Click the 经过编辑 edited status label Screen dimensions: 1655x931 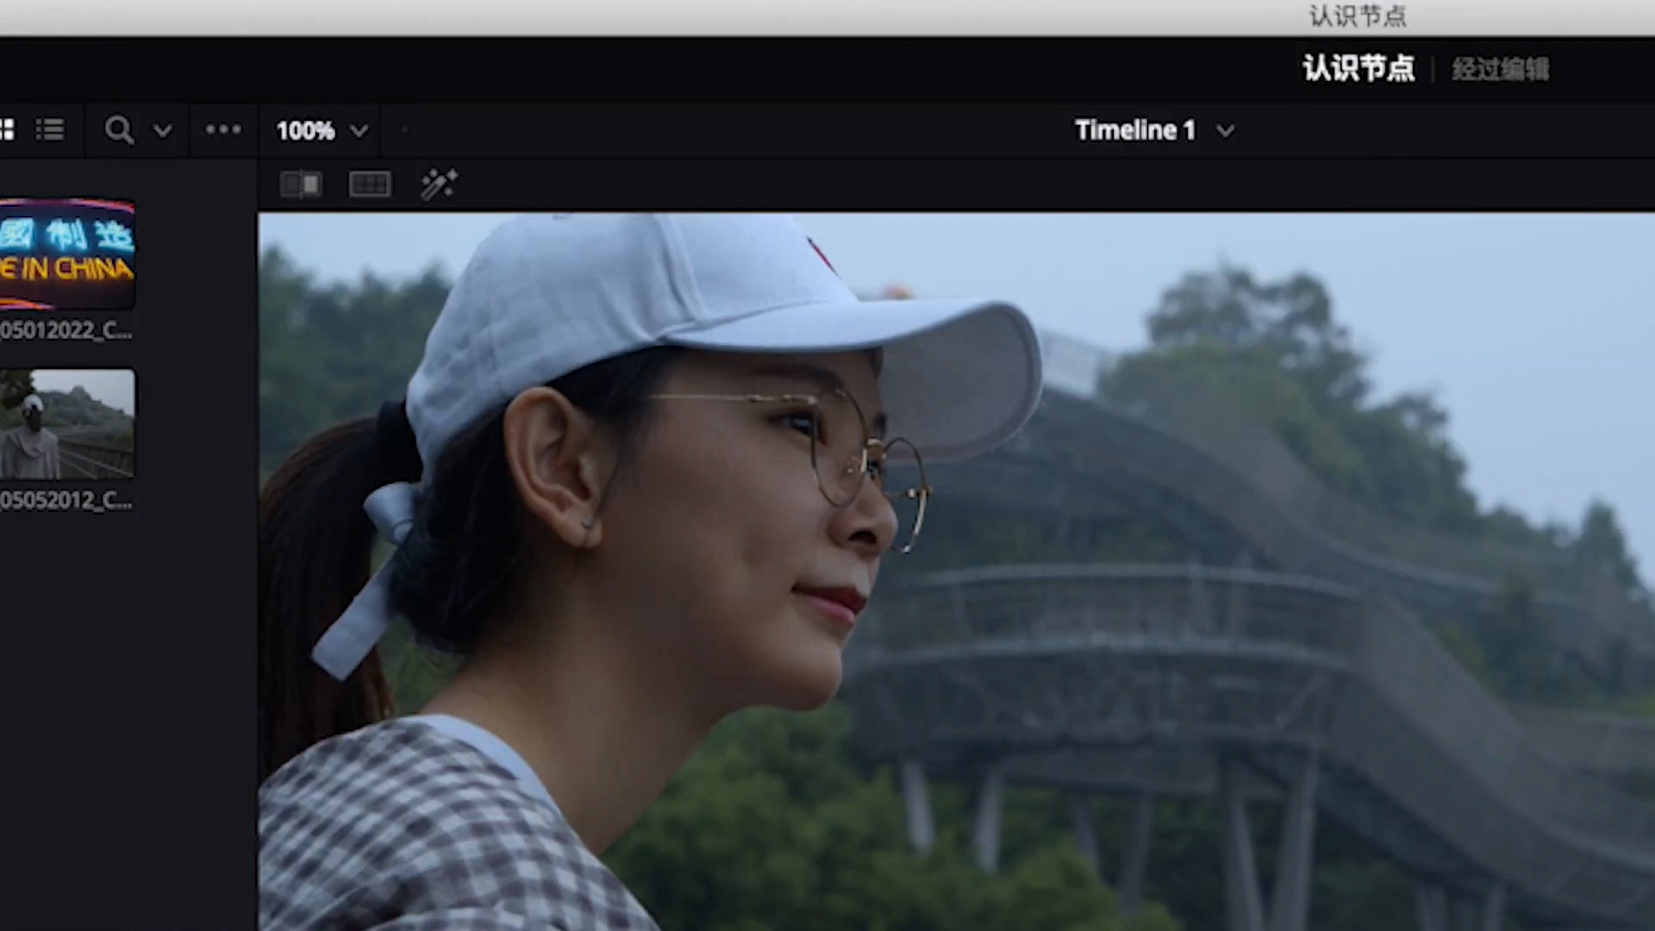1500,69
